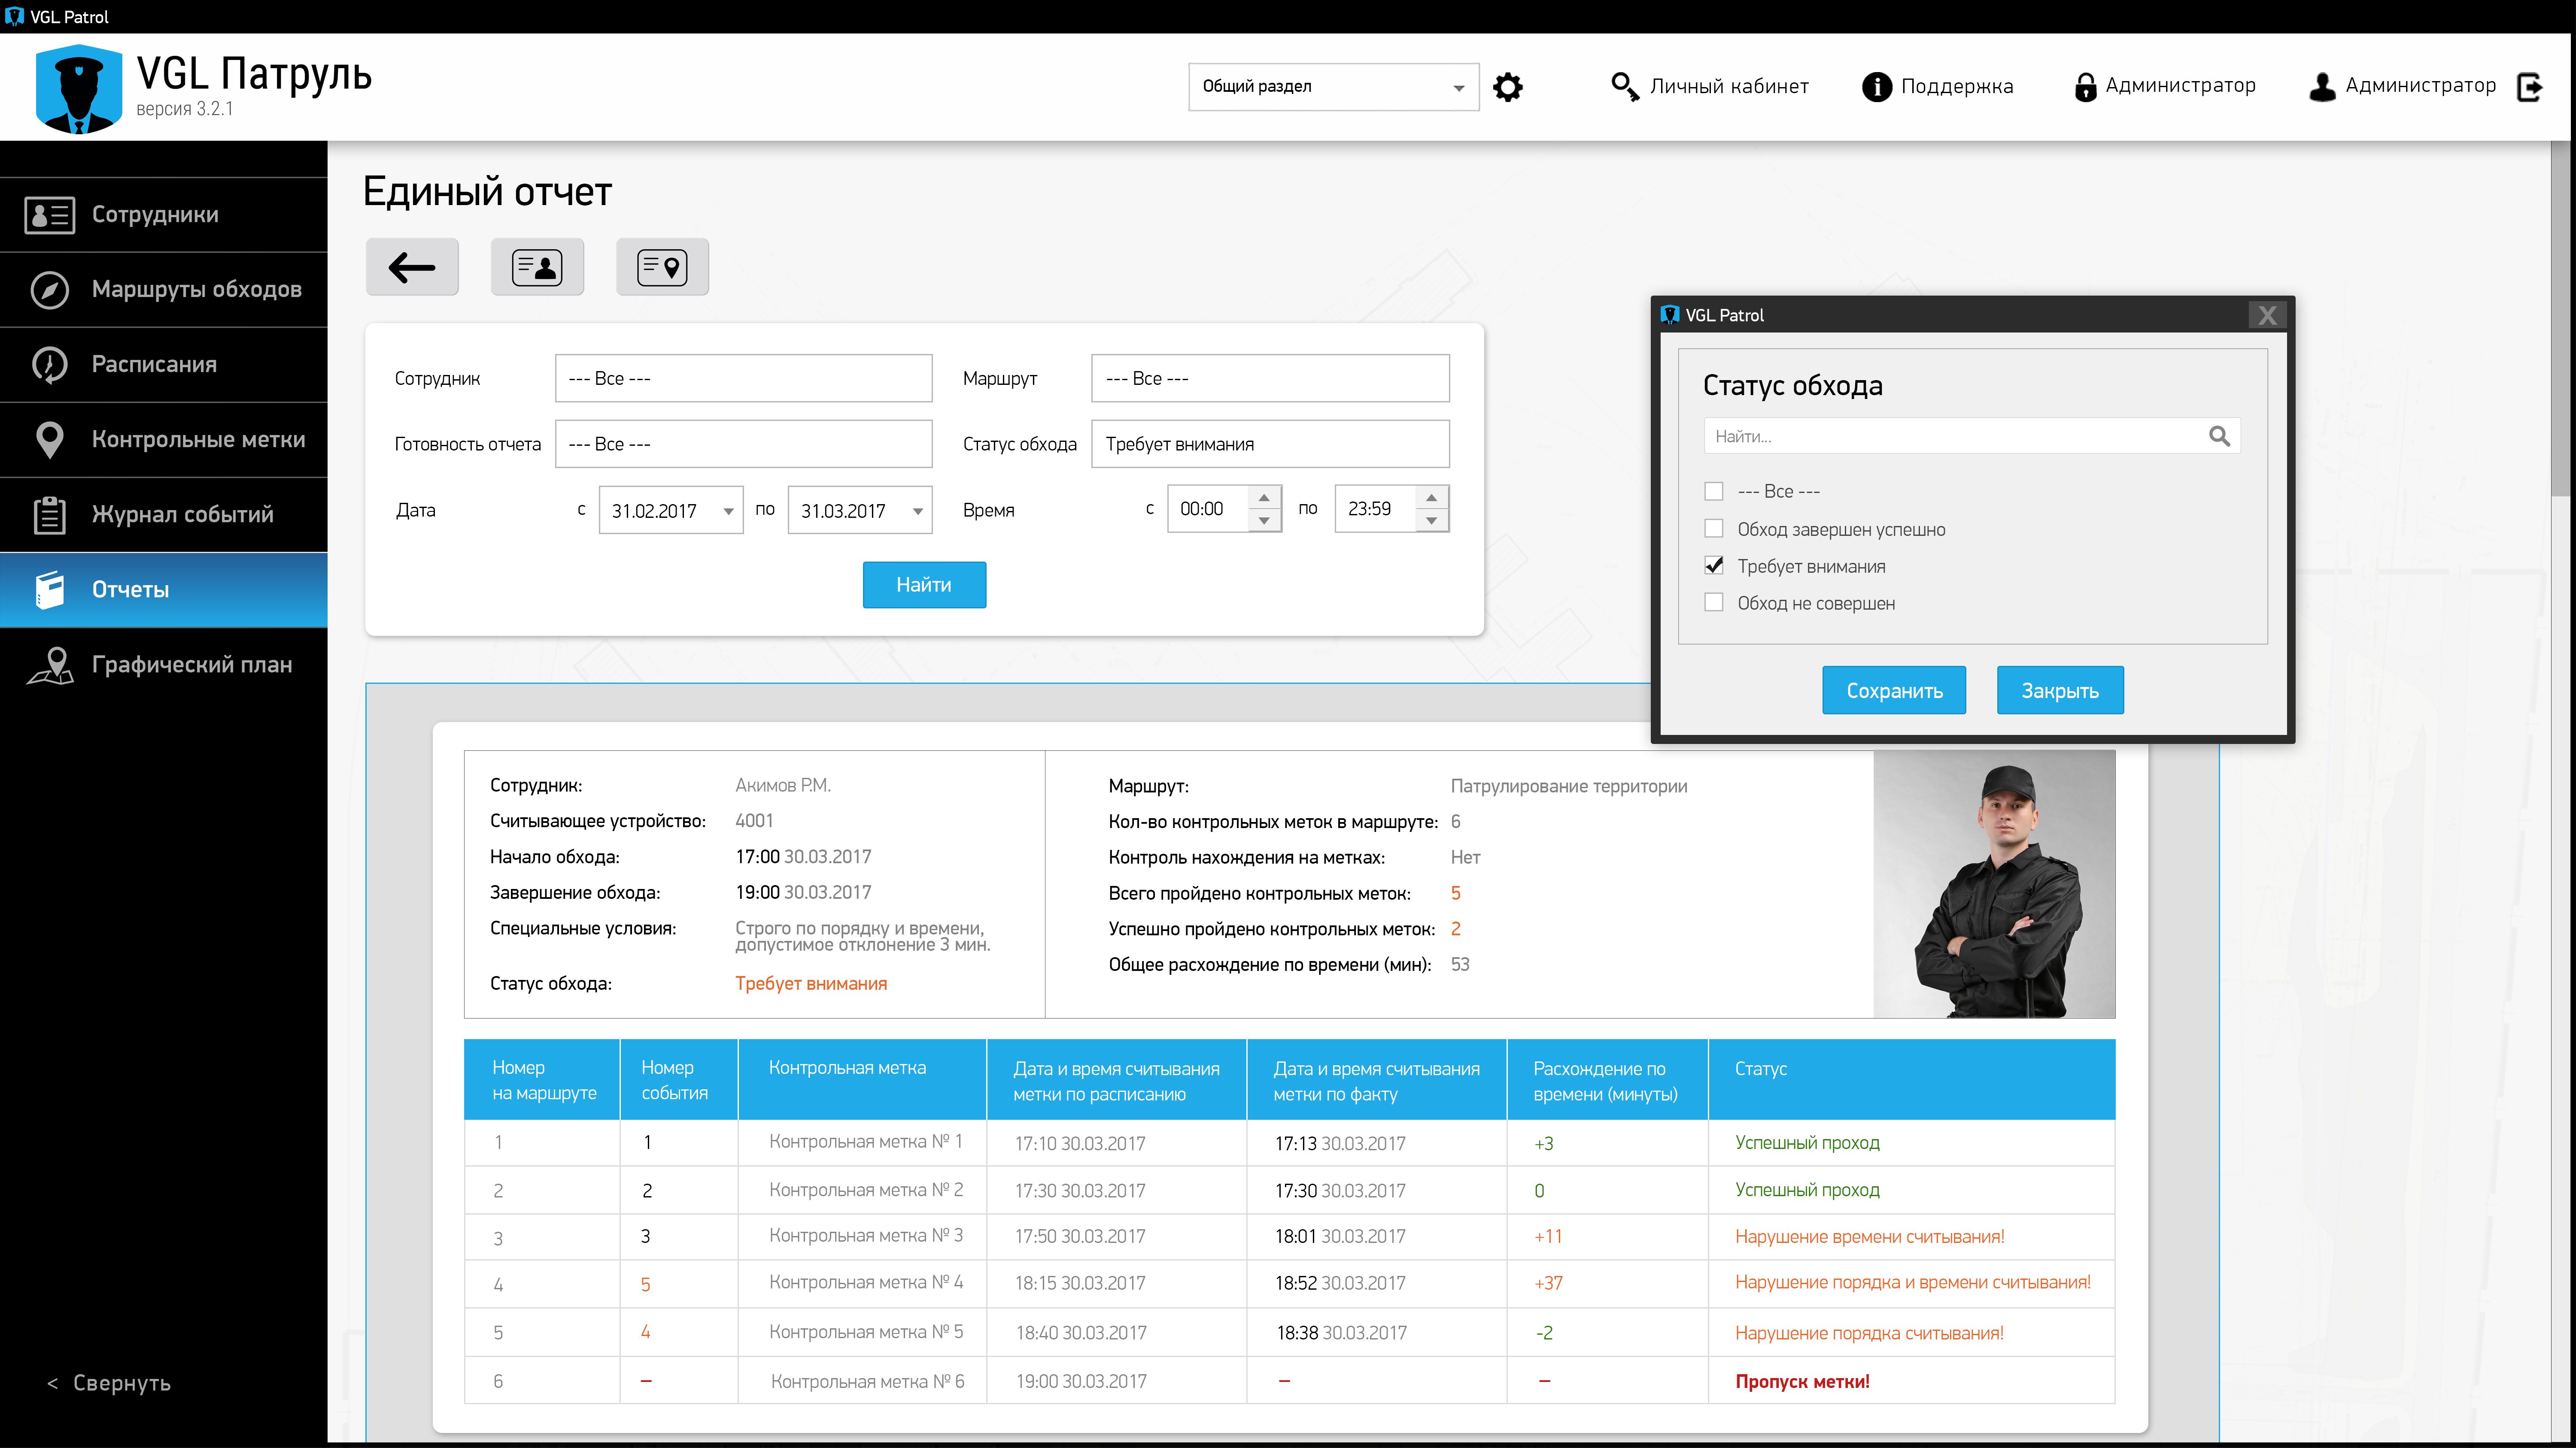The image size is (2576, 1448).
Task: Click the Сотрудник filter field
Action: [x=743, y=379]
